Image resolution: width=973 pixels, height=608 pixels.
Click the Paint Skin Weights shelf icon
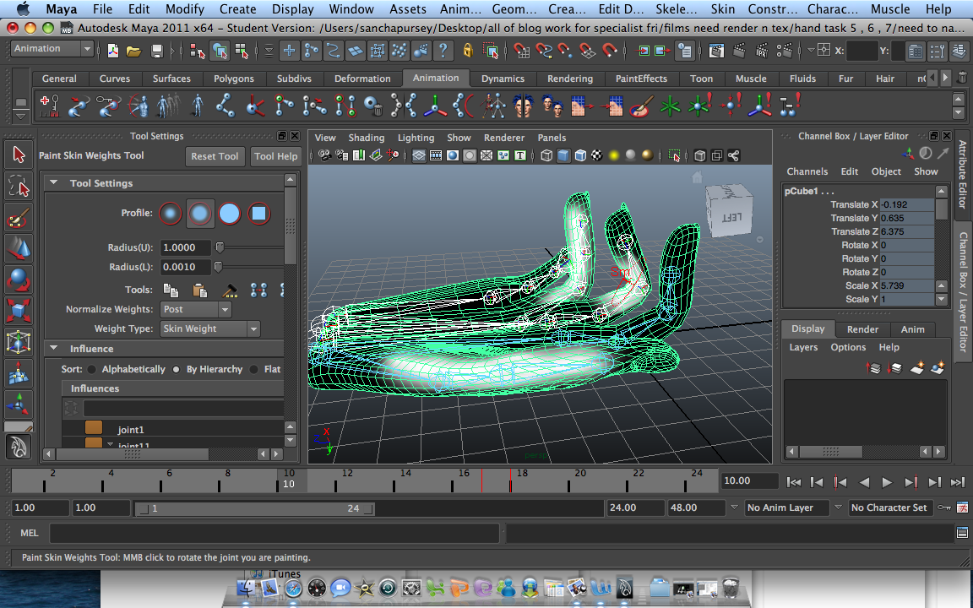click(x=641, y=106)
